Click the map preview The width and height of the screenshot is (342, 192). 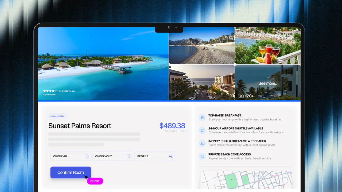(246, 180)
